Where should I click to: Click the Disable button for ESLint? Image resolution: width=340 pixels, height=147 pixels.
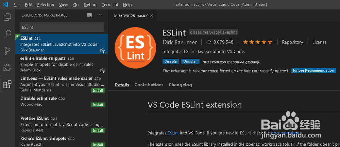click(171, 61)
